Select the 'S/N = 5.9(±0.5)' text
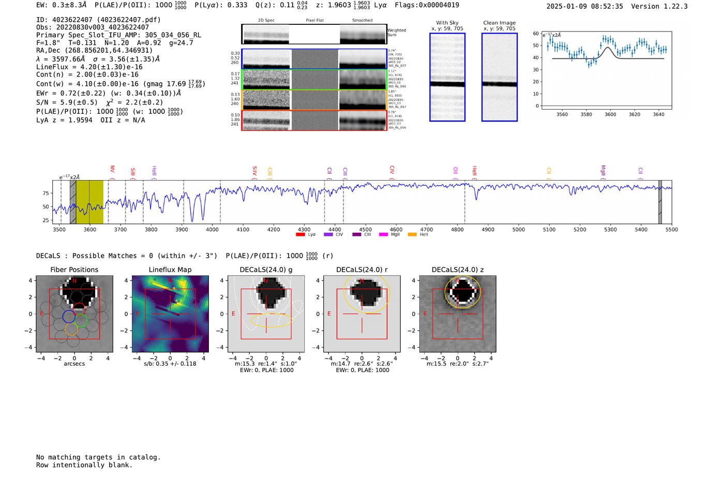Image resolution: width=724 pixels, height=493 pixels. click(67, 102)
